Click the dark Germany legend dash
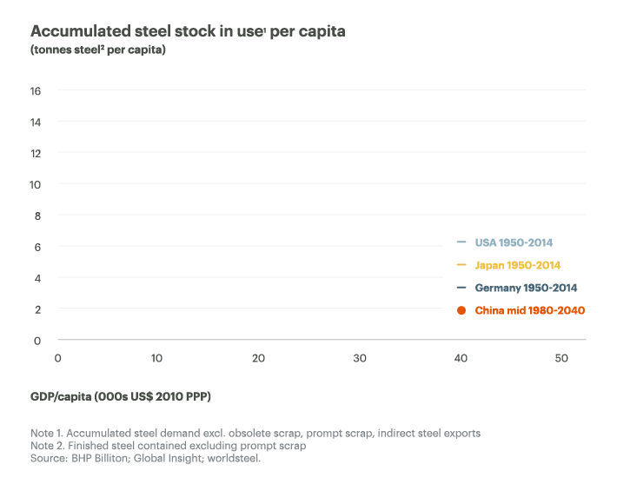The height and width of the screenshot is (491, 617). [462, 288]
